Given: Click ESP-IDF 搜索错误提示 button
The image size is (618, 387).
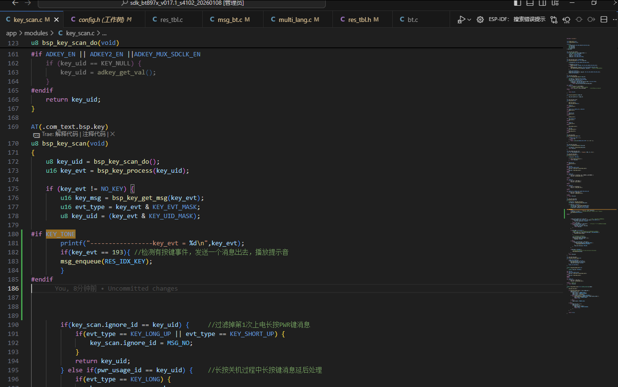Looking at the screenshot, I should [x=517, y=20].
